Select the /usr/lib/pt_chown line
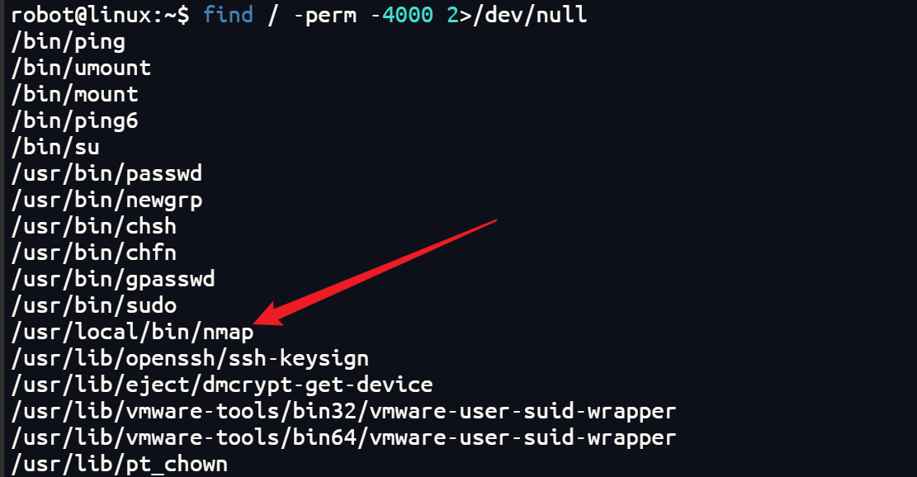This screenshot has height=477, width=917. (120, 464)
